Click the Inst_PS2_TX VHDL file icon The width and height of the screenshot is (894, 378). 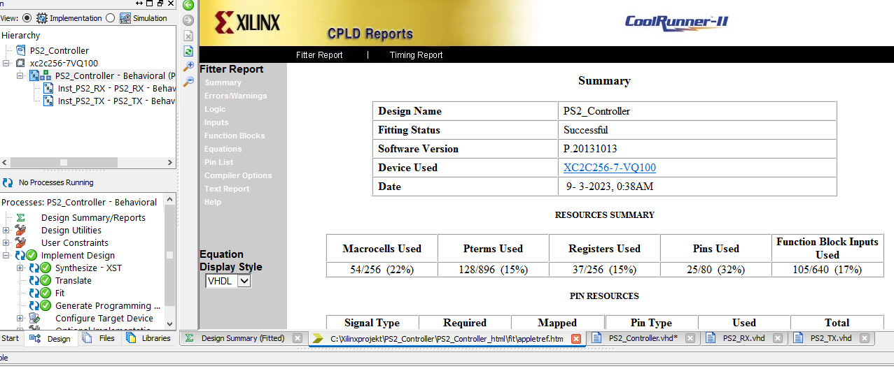point(48,101)
